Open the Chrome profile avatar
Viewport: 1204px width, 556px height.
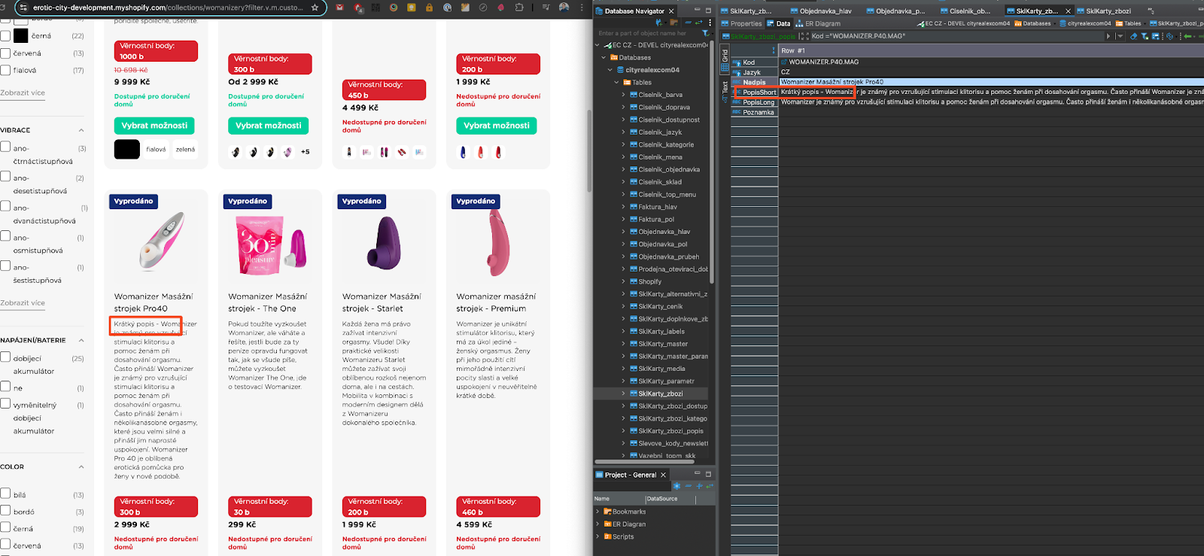pyautogui.click(x=564, y=7)
